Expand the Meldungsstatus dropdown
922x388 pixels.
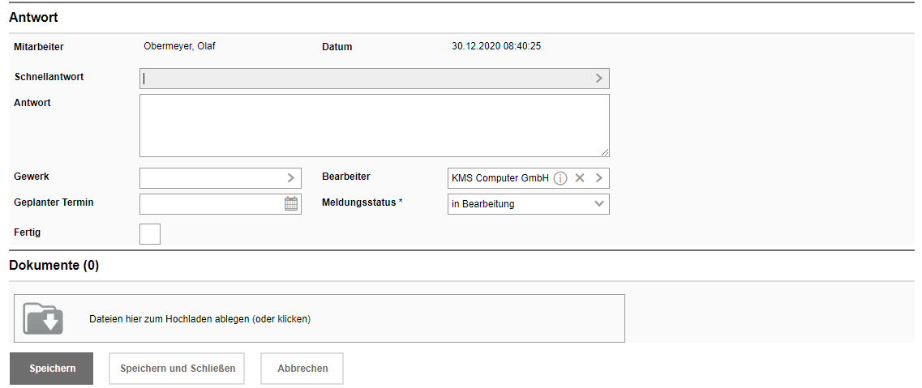[x=599, y=204]
